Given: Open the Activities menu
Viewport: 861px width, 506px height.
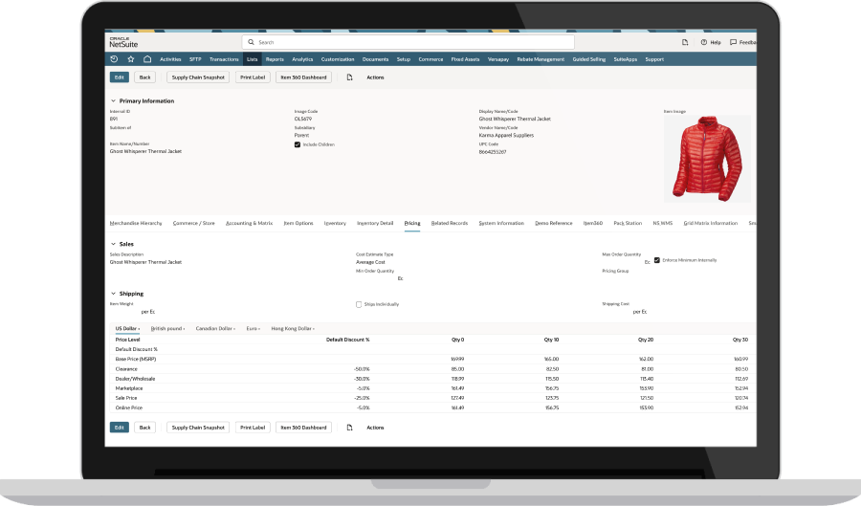Looking at the screenshot, I should pyautogui.click(x=170, y=59).
